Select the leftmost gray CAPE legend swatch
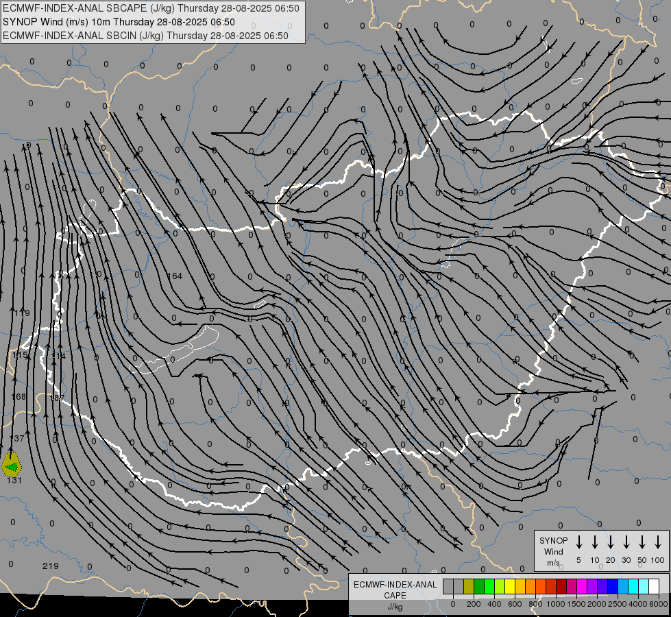 pyautogui.click(x=448, y=586)
